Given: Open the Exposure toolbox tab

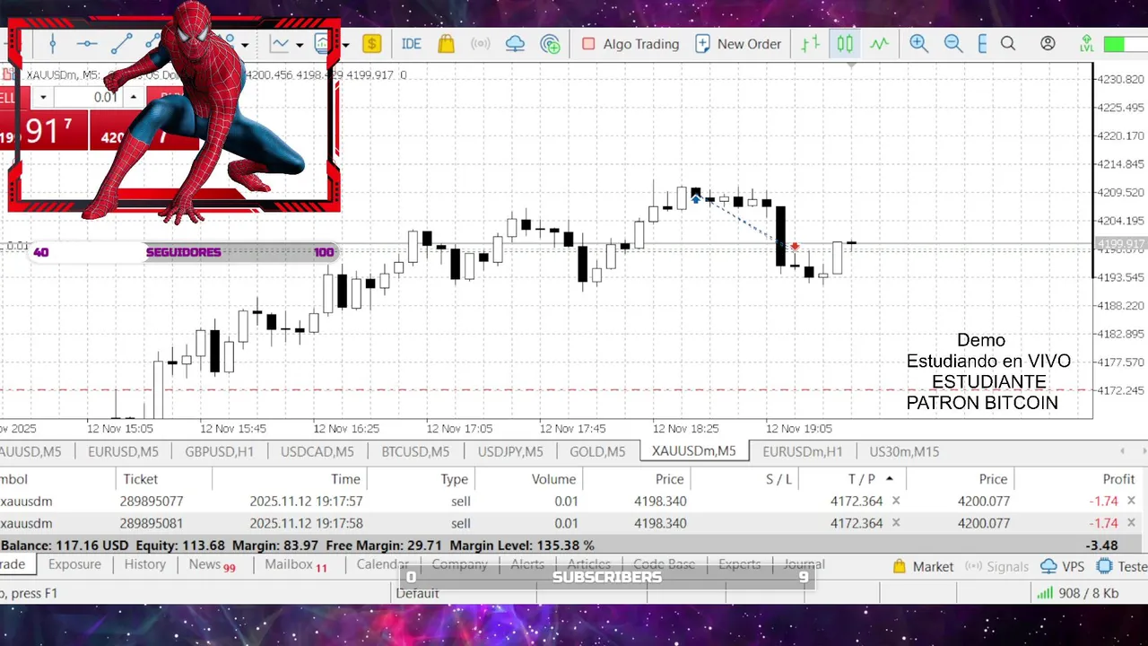Looking at the screenshot, I should tap(74, 564).
